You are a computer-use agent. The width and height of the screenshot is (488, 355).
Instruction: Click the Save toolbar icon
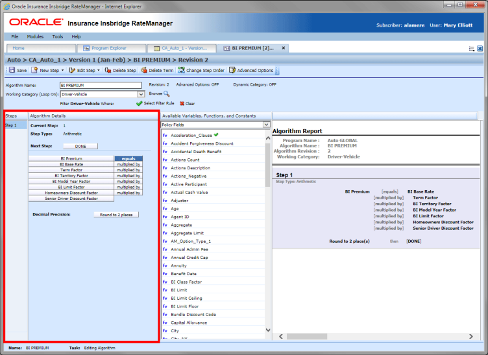[x=12, y=70]
